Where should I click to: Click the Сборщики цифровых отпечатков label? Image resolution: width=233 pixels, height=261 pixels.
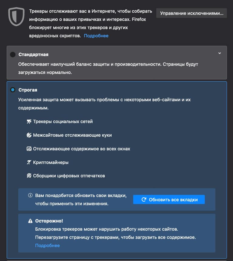[69, 176]
